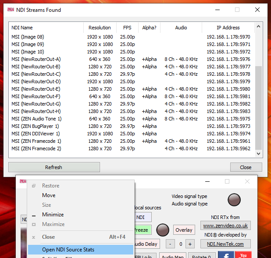Select row MSI (Image 10)
271x258 pixels.
(132, 52)
